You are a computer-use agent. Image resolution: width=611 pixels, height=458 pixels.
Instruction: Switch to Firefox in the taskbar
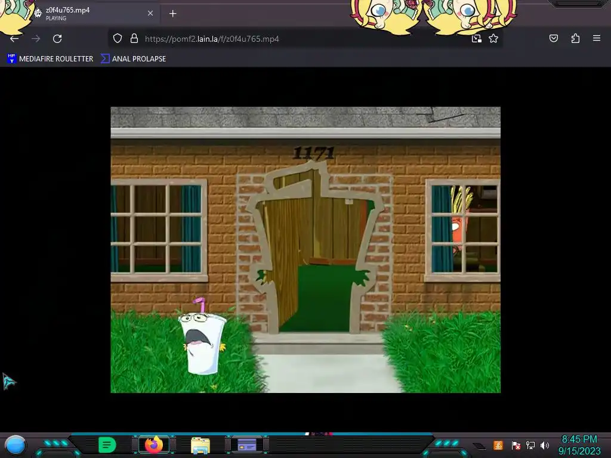[154, 445]
